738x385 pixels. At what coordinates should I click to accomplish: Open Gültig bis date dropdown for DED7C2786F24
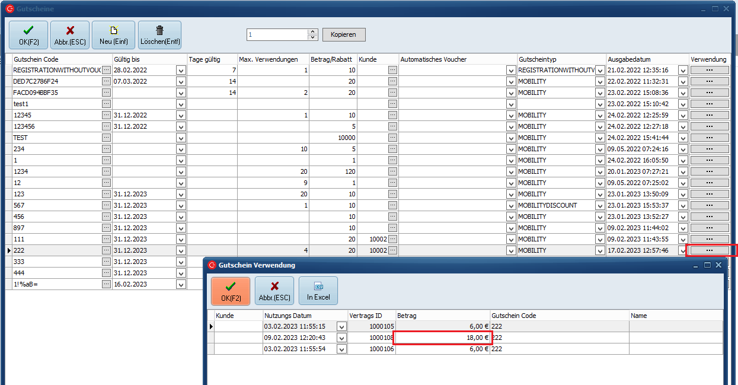point(181,81)
